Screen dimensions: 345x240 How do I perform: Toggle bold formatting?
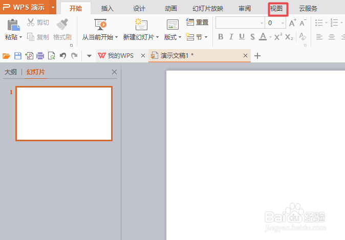pyautogui.click(x=221, y=37)
